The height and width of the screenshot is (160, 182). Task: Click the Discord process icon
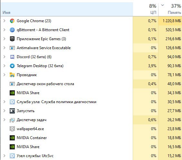12,57
